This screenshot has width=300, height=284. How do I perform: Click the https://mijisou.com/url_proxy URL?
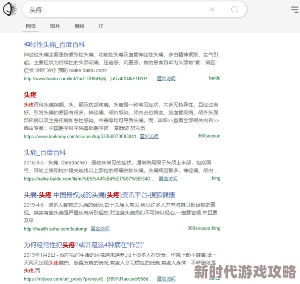point(88,279)
